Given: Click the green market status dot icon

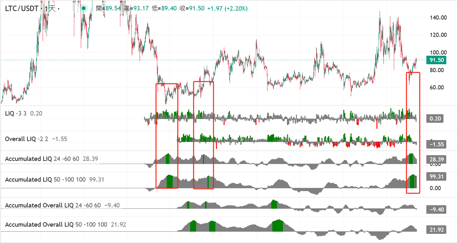Looking at the screenshot, I should click(x=84, y=8).
